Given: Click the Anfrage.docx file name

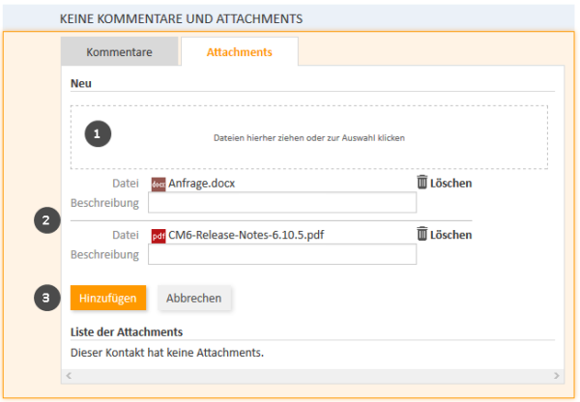Looking at the screenshot, I should pos(202,184).
